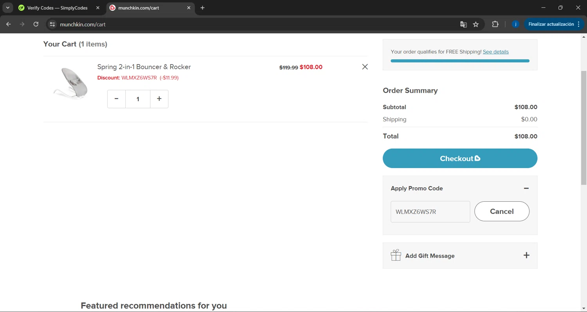This screenshot has width=587, height=312.
Task: Close the munchkin.com/cart tab
Action: tap(189, 8)
